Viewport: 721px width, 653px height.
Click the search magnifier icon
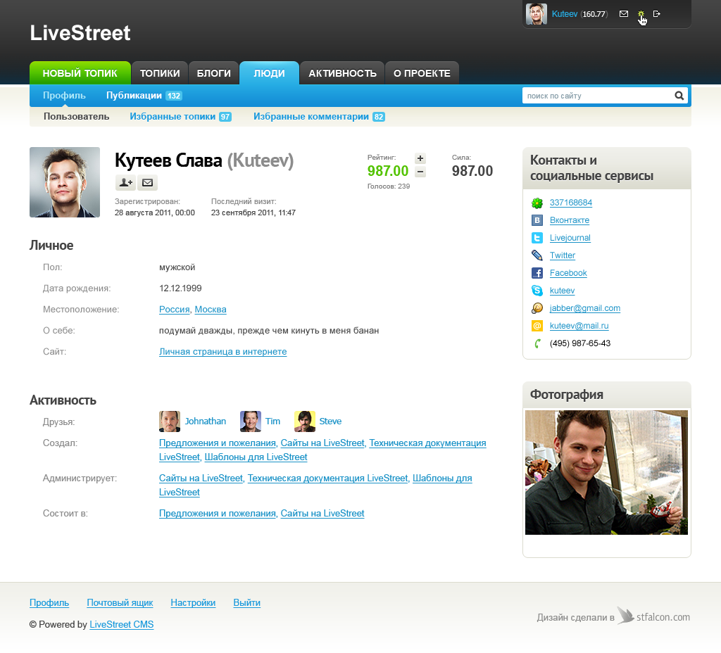coord(679,96)
